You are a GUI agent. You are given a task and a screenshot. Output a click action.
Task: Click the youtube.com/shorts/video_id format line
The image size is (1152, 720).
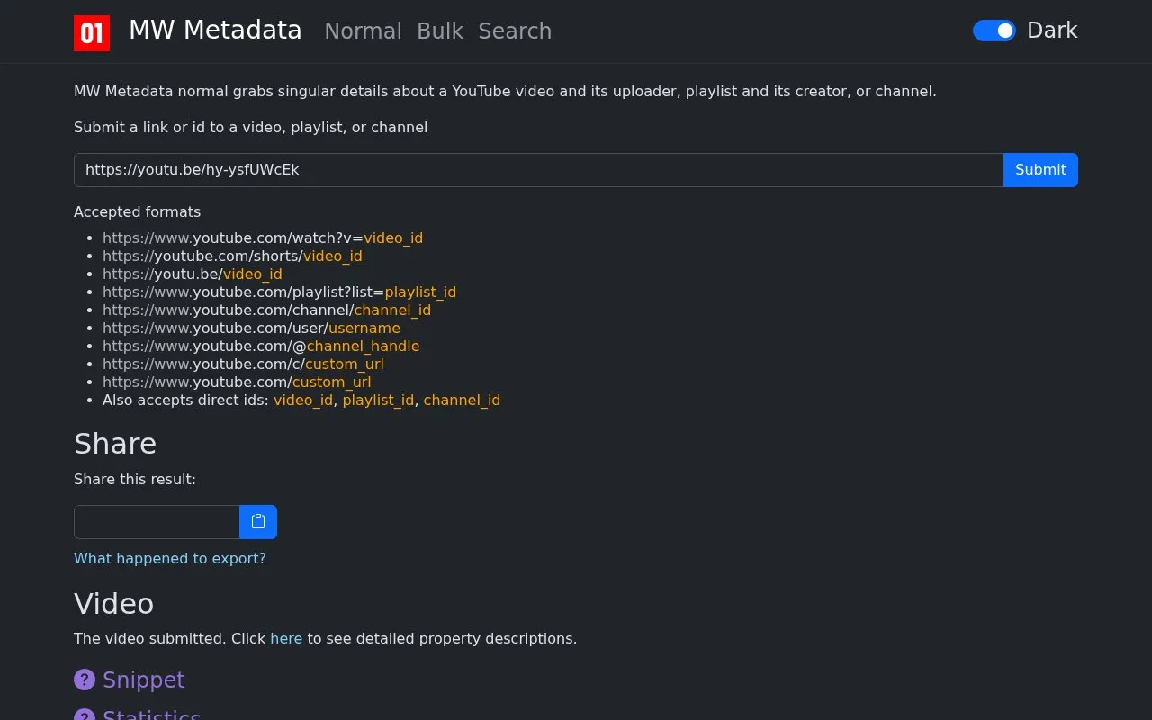[x=232, y=256]
